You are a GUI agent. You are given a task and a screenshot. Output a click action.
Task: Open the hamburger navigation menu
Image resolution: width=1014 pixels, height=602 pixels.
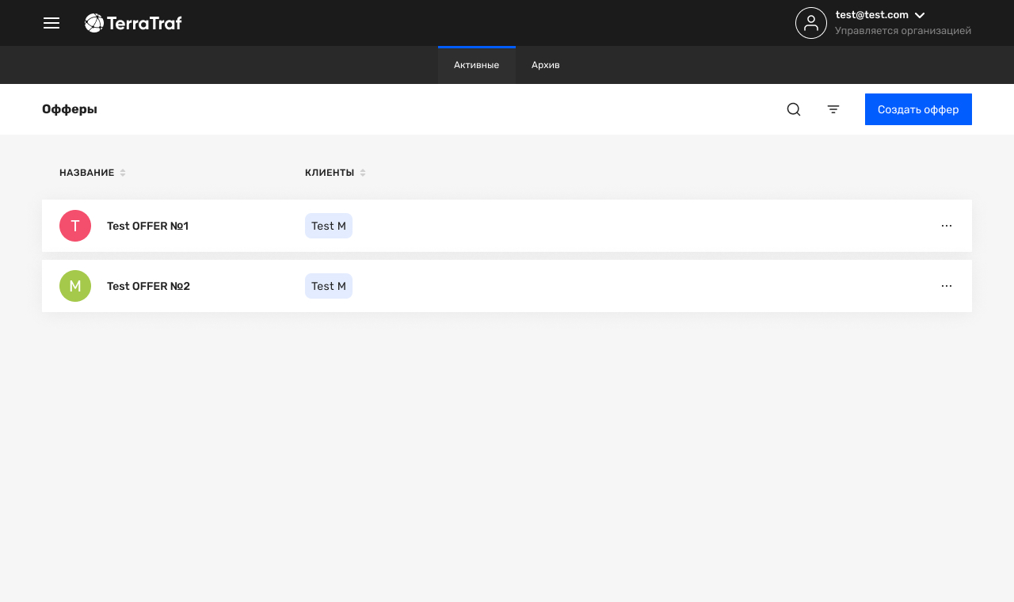(51, 23)
